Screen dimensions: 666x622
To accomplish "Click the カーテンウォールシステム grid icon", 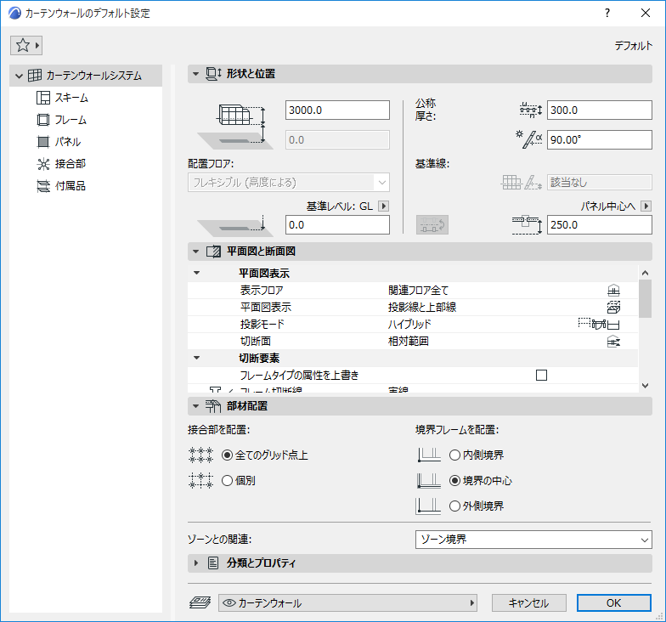I will coord(35,76).
